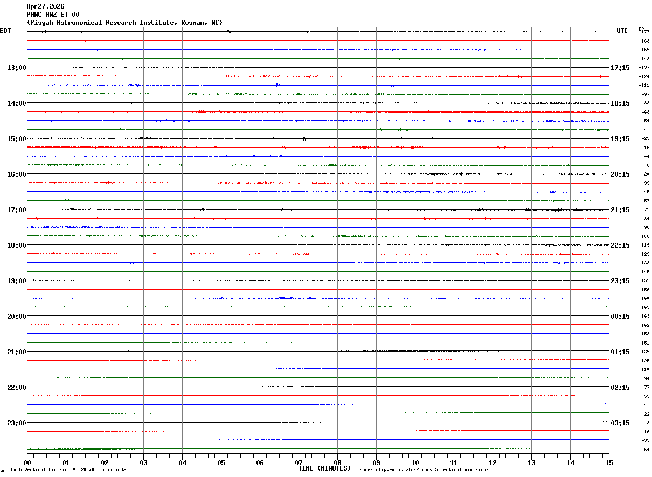
Task: Select the 20:00 EDT row label
Action: coord(17,317)
